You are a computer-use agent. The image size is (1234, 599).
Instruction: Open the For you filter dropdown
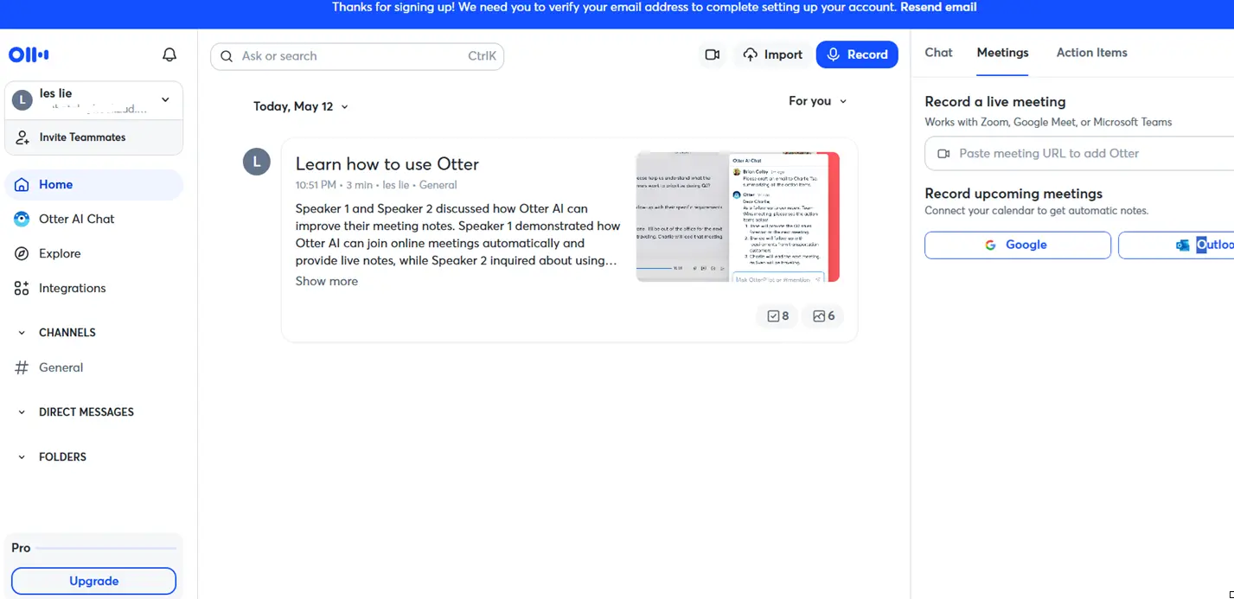(817, 101)
